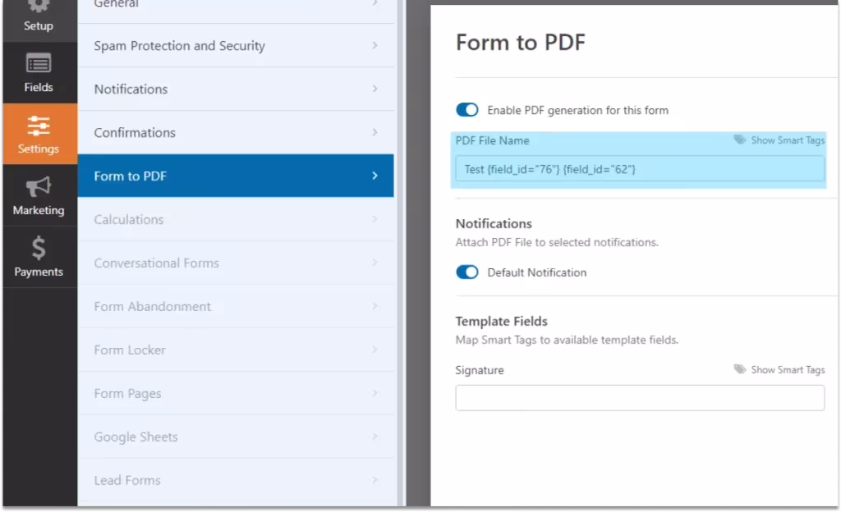Disable PDF generation for this form
The image size is (841, 512).
coord(467,110)
